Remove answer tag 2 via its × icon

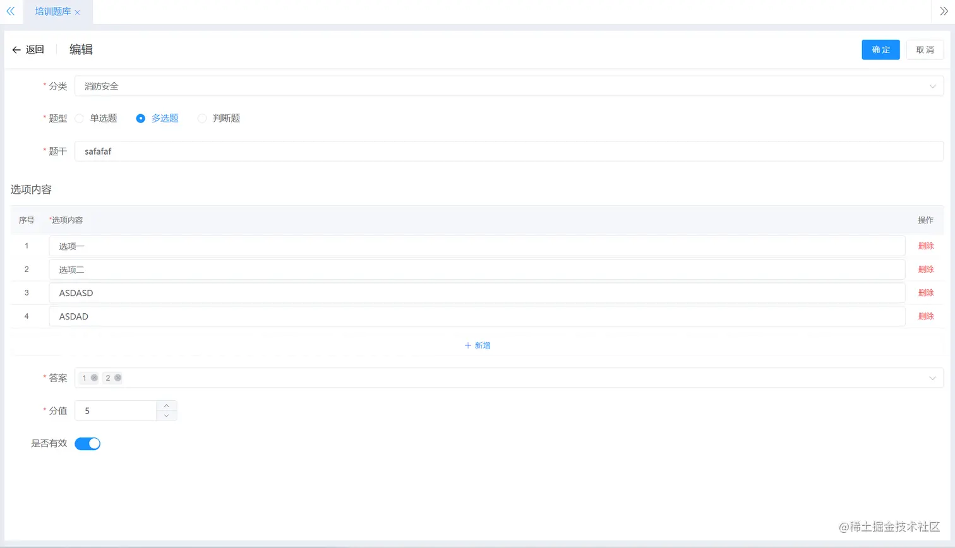point(119,378)
